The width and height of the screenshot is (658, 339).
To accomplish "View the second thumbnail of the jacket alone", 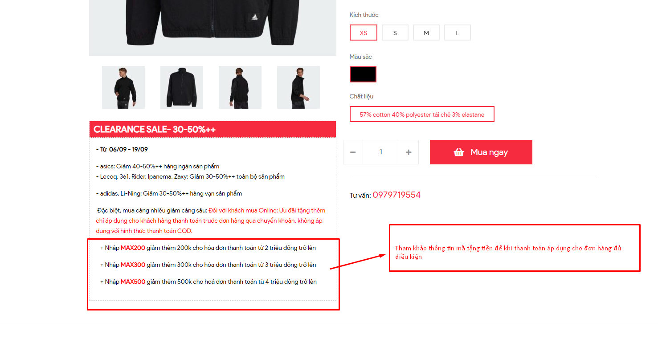I will (182, 87).
